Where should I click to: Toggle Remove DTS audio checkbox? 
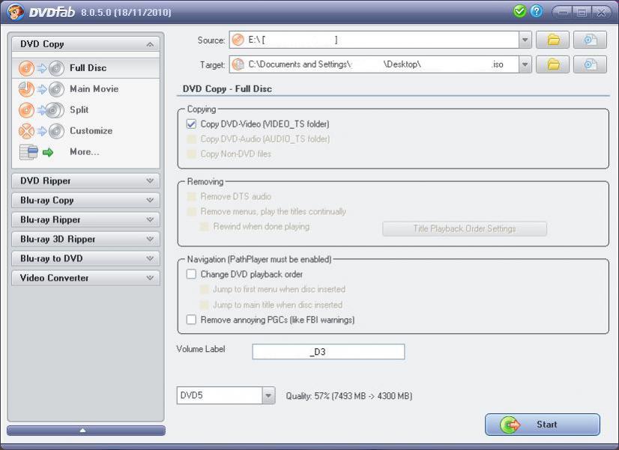click(x=191, y=196)
